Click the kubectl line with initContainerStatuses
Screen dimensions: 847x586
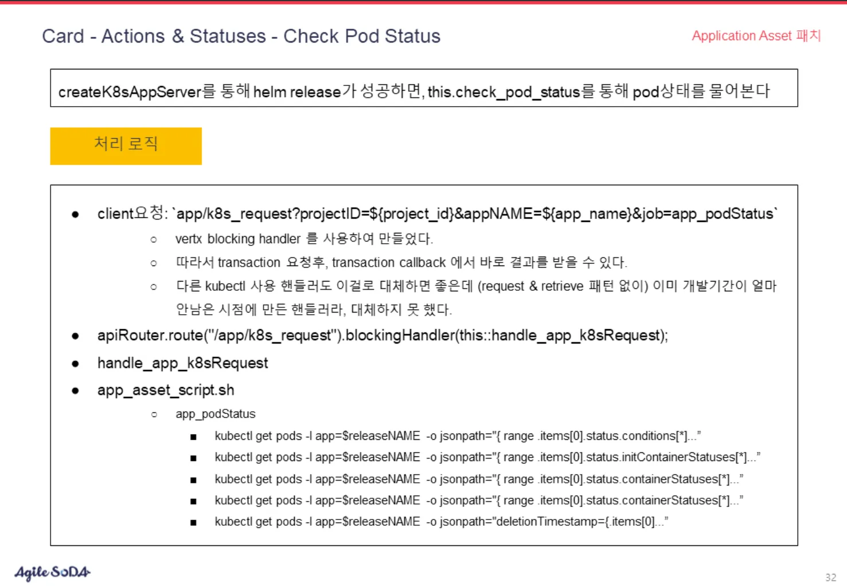click(x=487, y=457)
